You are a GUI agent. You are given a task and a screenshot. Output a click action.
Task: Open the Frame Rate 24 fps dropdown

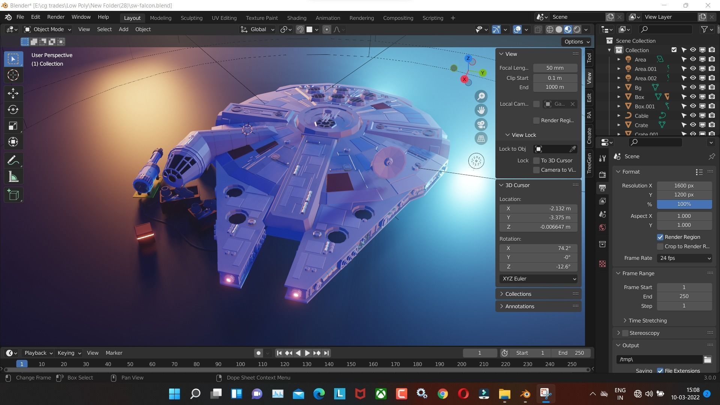pyautogui.click(x=684, y=258)
